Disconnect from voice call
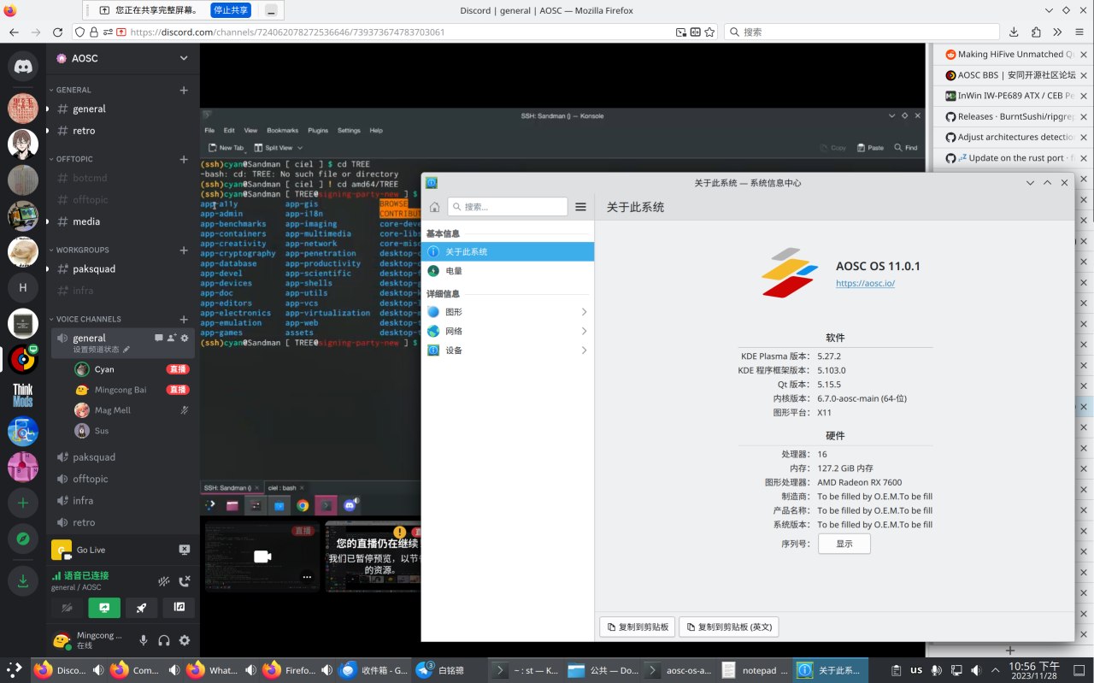The height and width of the screenshot is (683, 1094). point(184,581)
